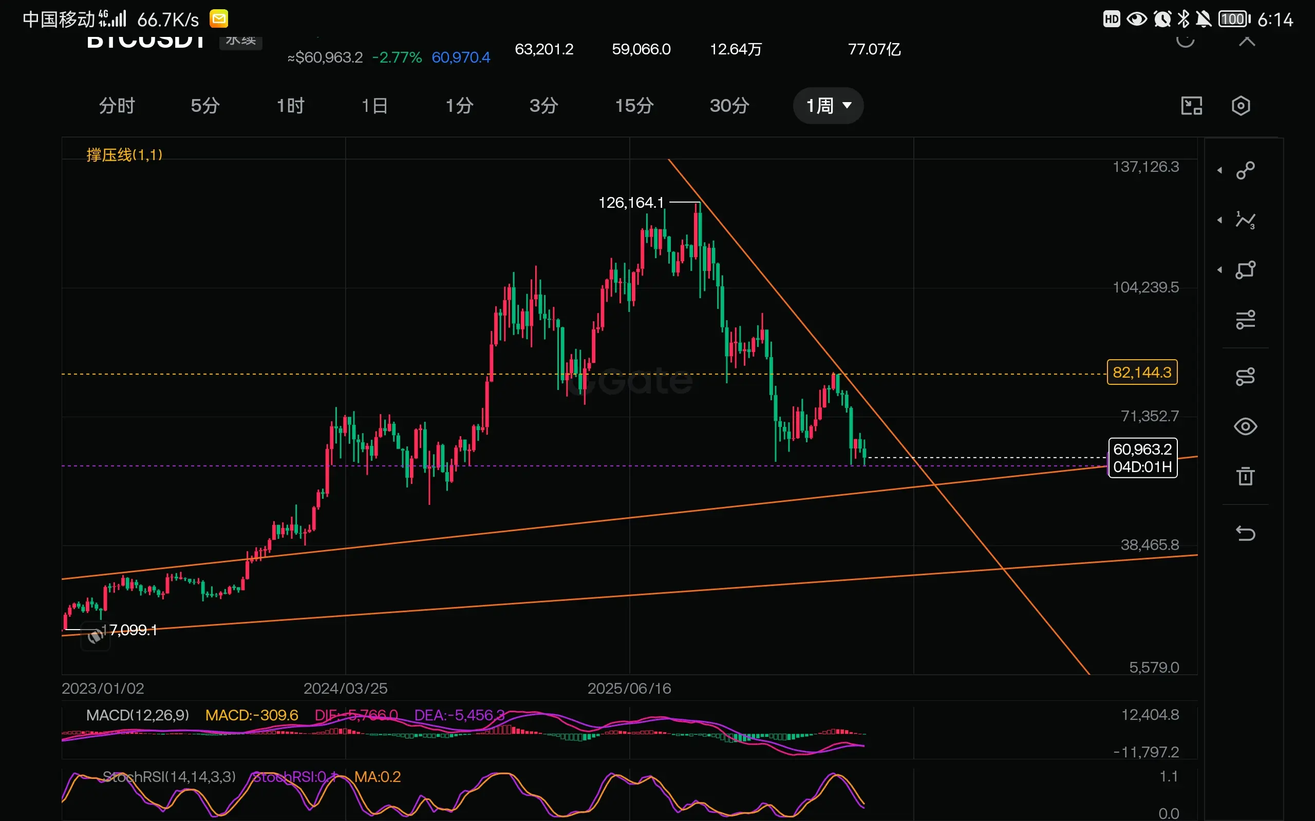
Task: Tap the Bluetooth icon in status bar
Action: point(1183,19)
